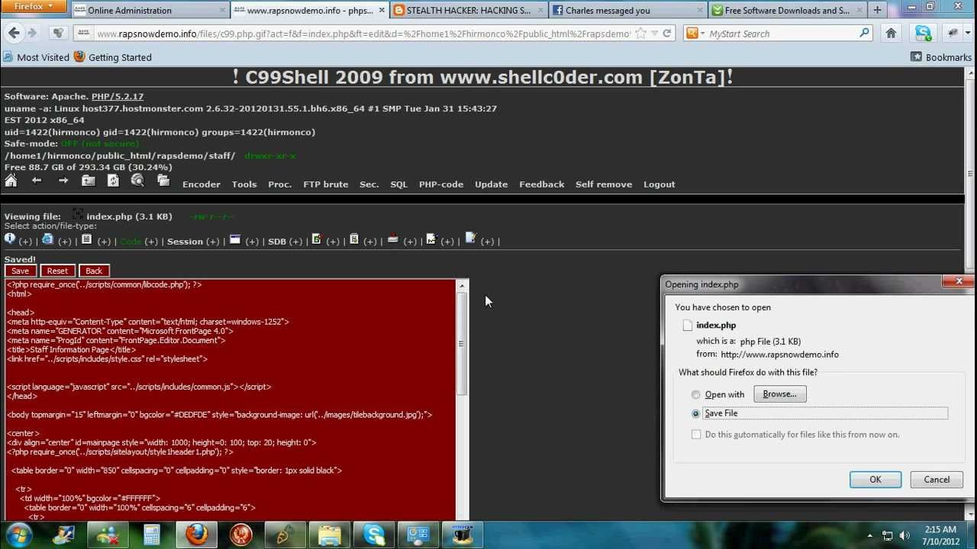Open Firefox from the Windows taskbar
The width and height of the screenshot is (977, 549).
(x=197, y=535)
